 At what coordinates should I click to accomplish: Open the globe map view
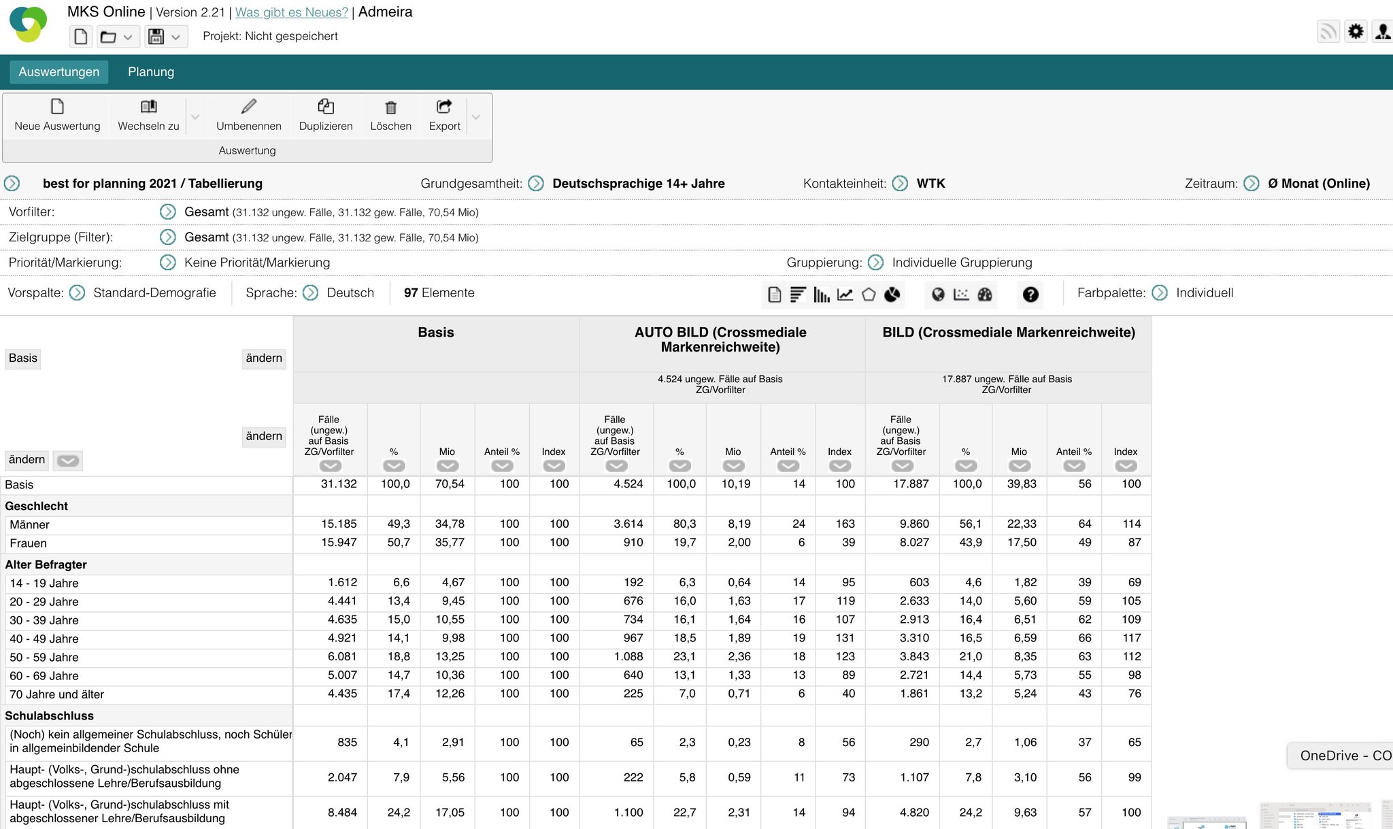tap(938, 294)
